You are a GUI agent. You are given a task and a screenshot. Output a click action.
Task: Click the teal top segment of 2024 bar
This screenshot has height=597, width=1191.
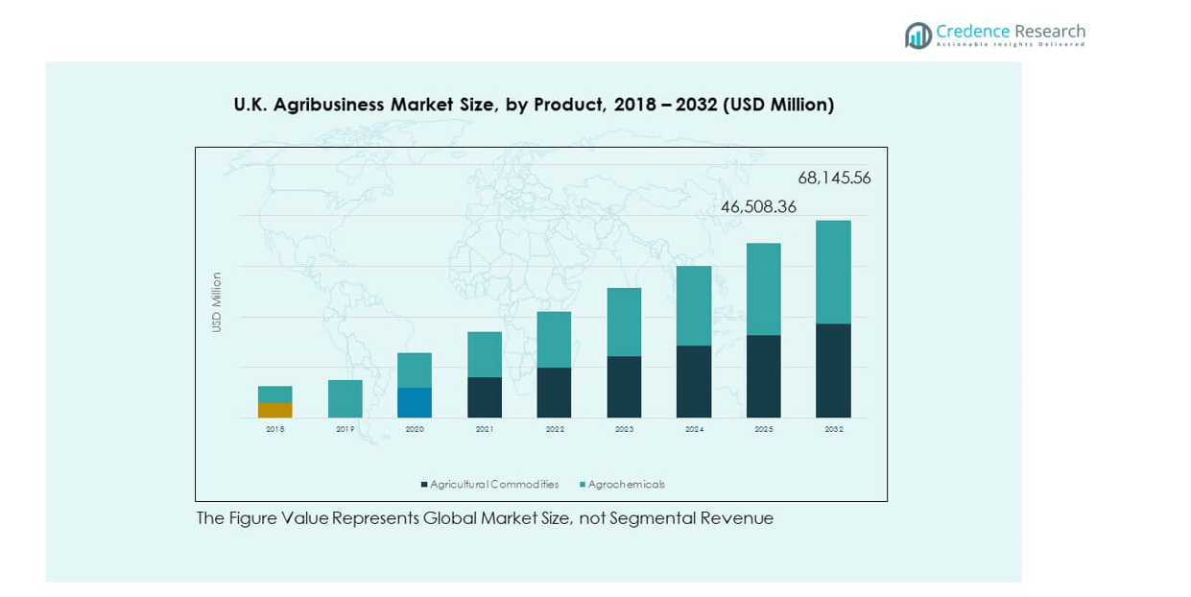[x=694, y=305]
